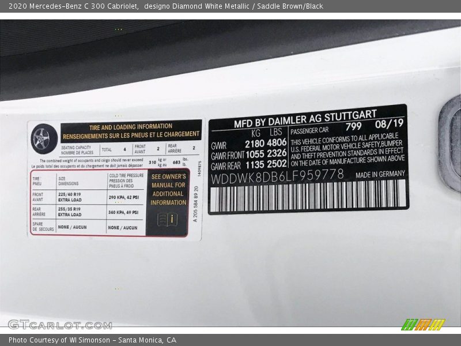Click 'designo Diamond White Metallic' in header
Screen dimensions: 461x346
pyautogui.click(x=197, y=6)
